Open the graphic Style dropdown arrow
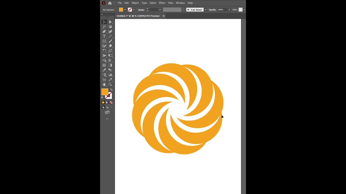Image resolution: width=346 pixels, height=194 pixels. click(244, 10)
